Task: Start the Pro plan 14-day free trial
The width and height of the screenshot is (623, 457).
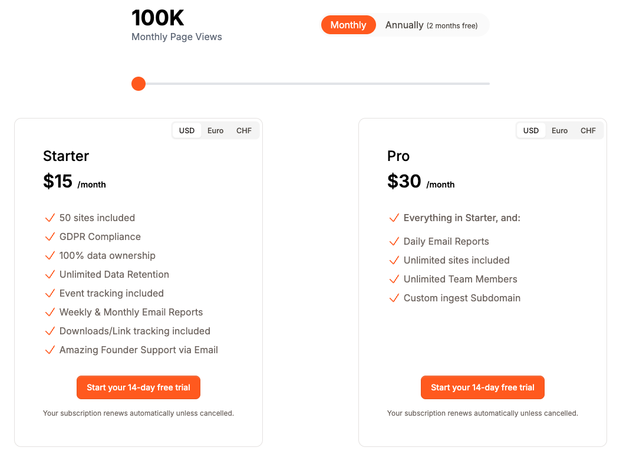Action: click(x=483, y=387)
